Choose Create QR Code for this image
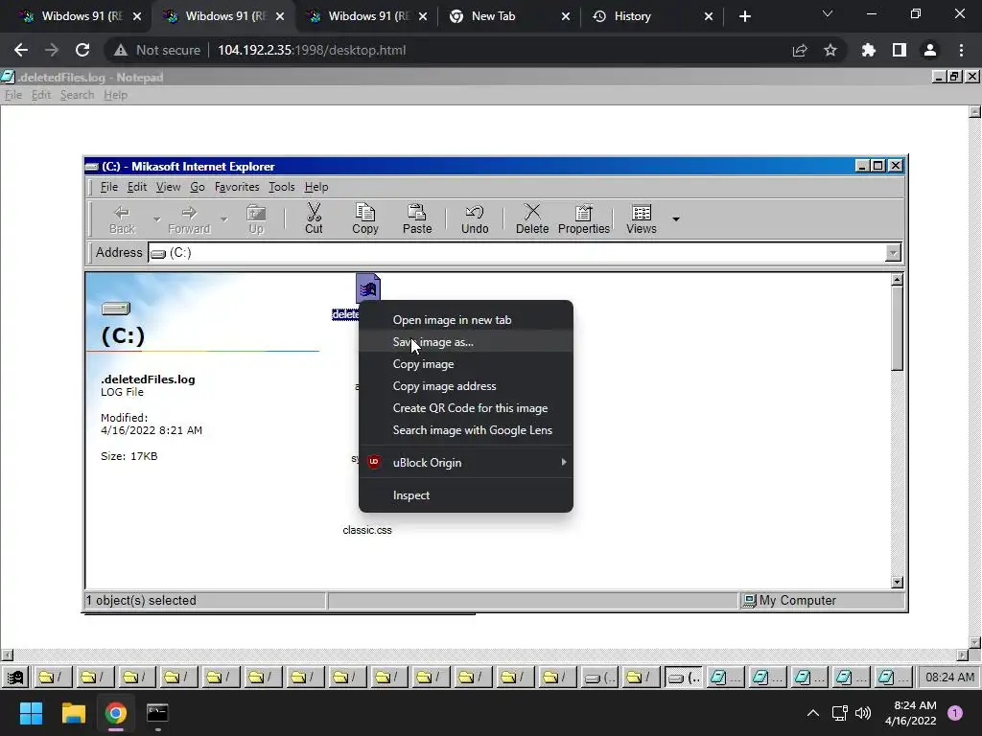The width and height of the screenshot is (982, 736). tap(466, 408)
